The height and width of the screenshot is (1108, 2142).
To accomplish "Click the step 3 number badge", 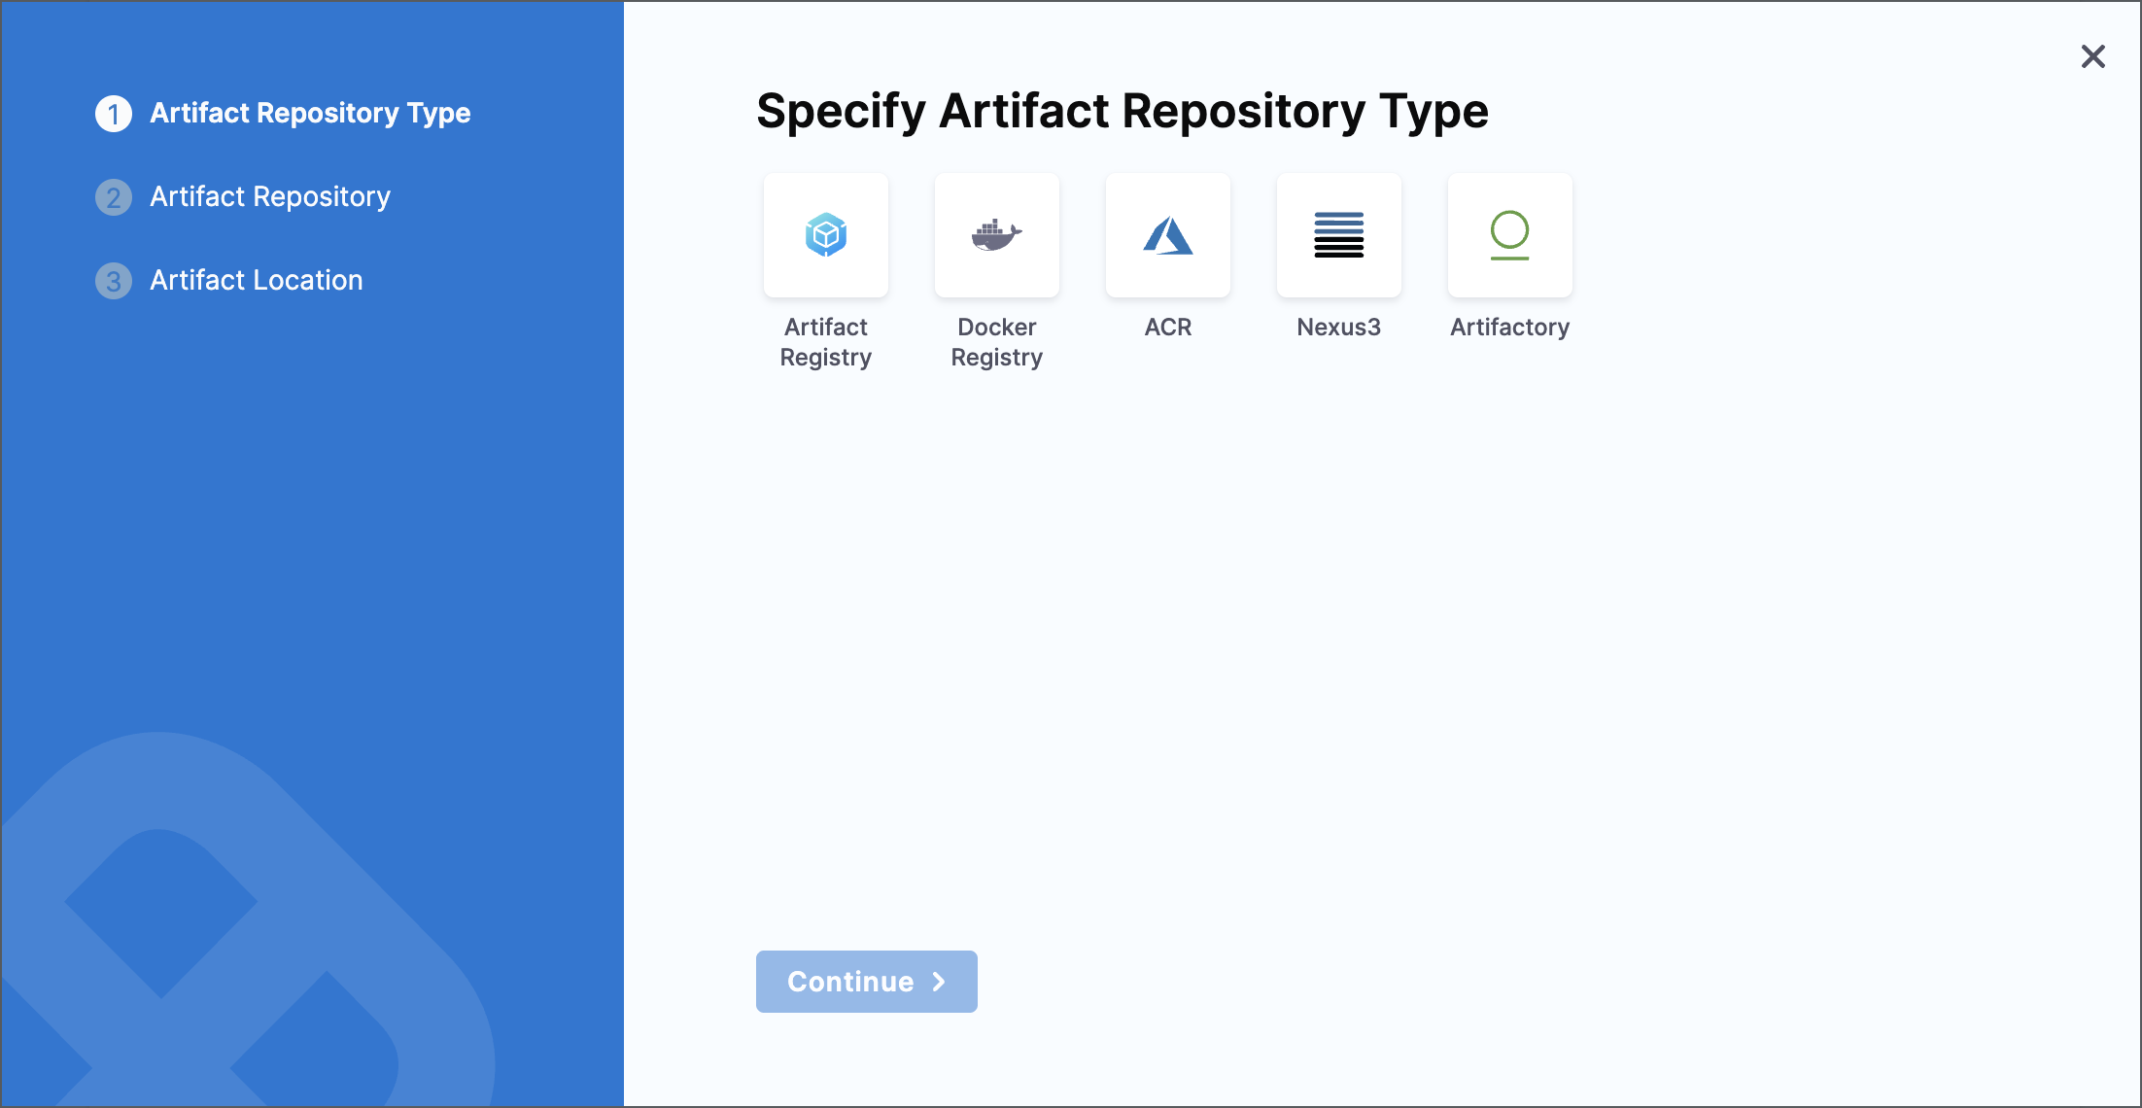I will [x=114, y=281].
